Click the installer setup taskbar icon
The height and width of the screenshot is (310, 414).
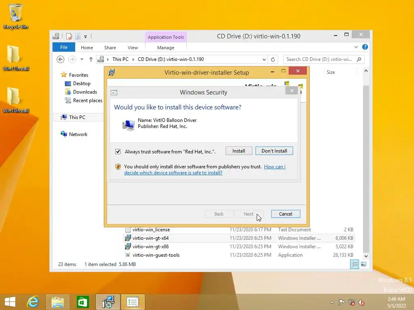[108, 302]
